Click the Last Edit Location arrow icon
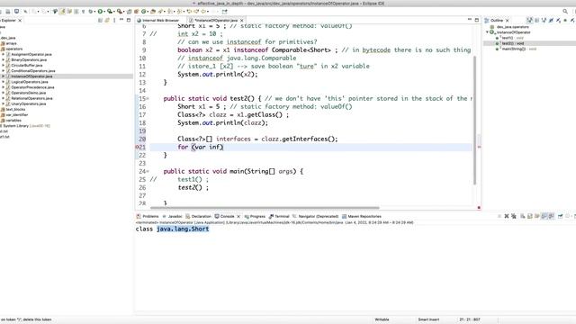 click(189, 12)
